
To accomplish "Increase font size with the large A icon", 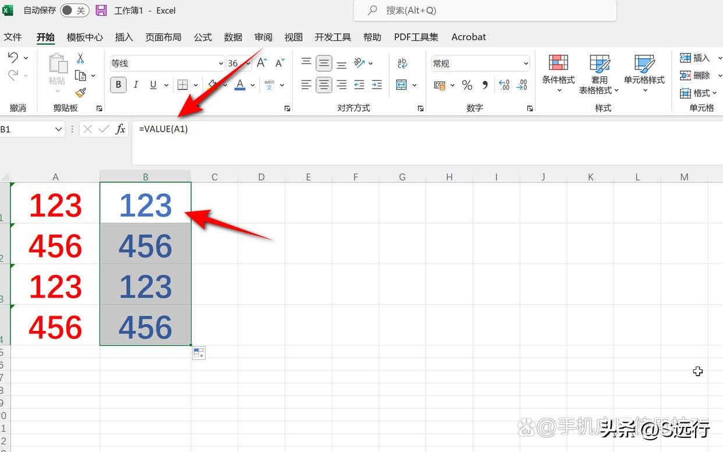I will pos(262,63).
